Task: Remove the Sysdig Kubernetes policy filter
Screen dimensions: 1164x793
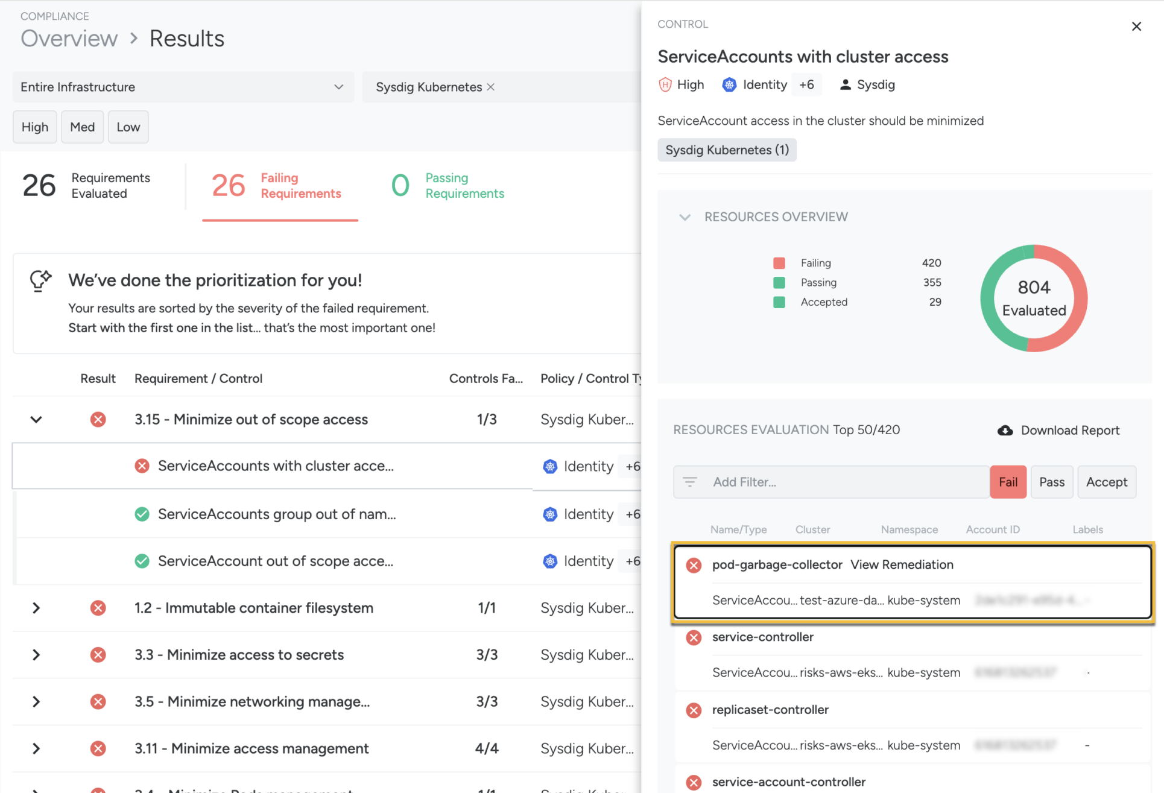Action: tap(491, 87)
